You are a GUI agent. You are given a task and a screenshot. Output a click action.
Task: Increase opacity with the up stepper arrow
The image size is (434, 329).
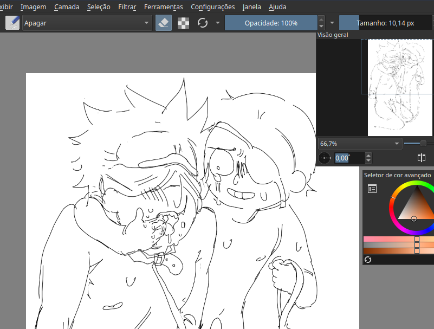point(321,20)
